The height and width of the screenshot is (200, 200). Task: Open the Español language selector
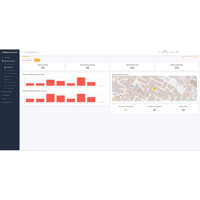click(172, 52)
